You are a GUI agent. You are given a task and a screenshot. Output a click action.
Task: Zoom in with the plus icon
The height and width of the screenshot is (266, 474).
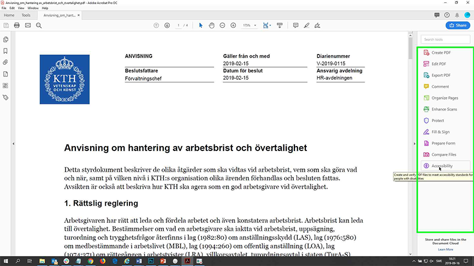coord(233,26)
